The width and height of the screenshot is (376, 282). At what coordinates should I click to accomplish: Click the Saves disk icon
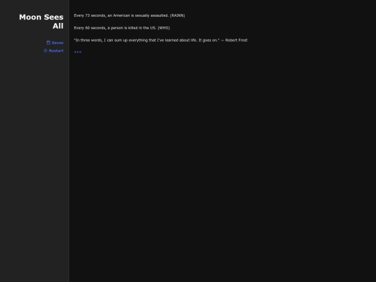pos(49,42)
